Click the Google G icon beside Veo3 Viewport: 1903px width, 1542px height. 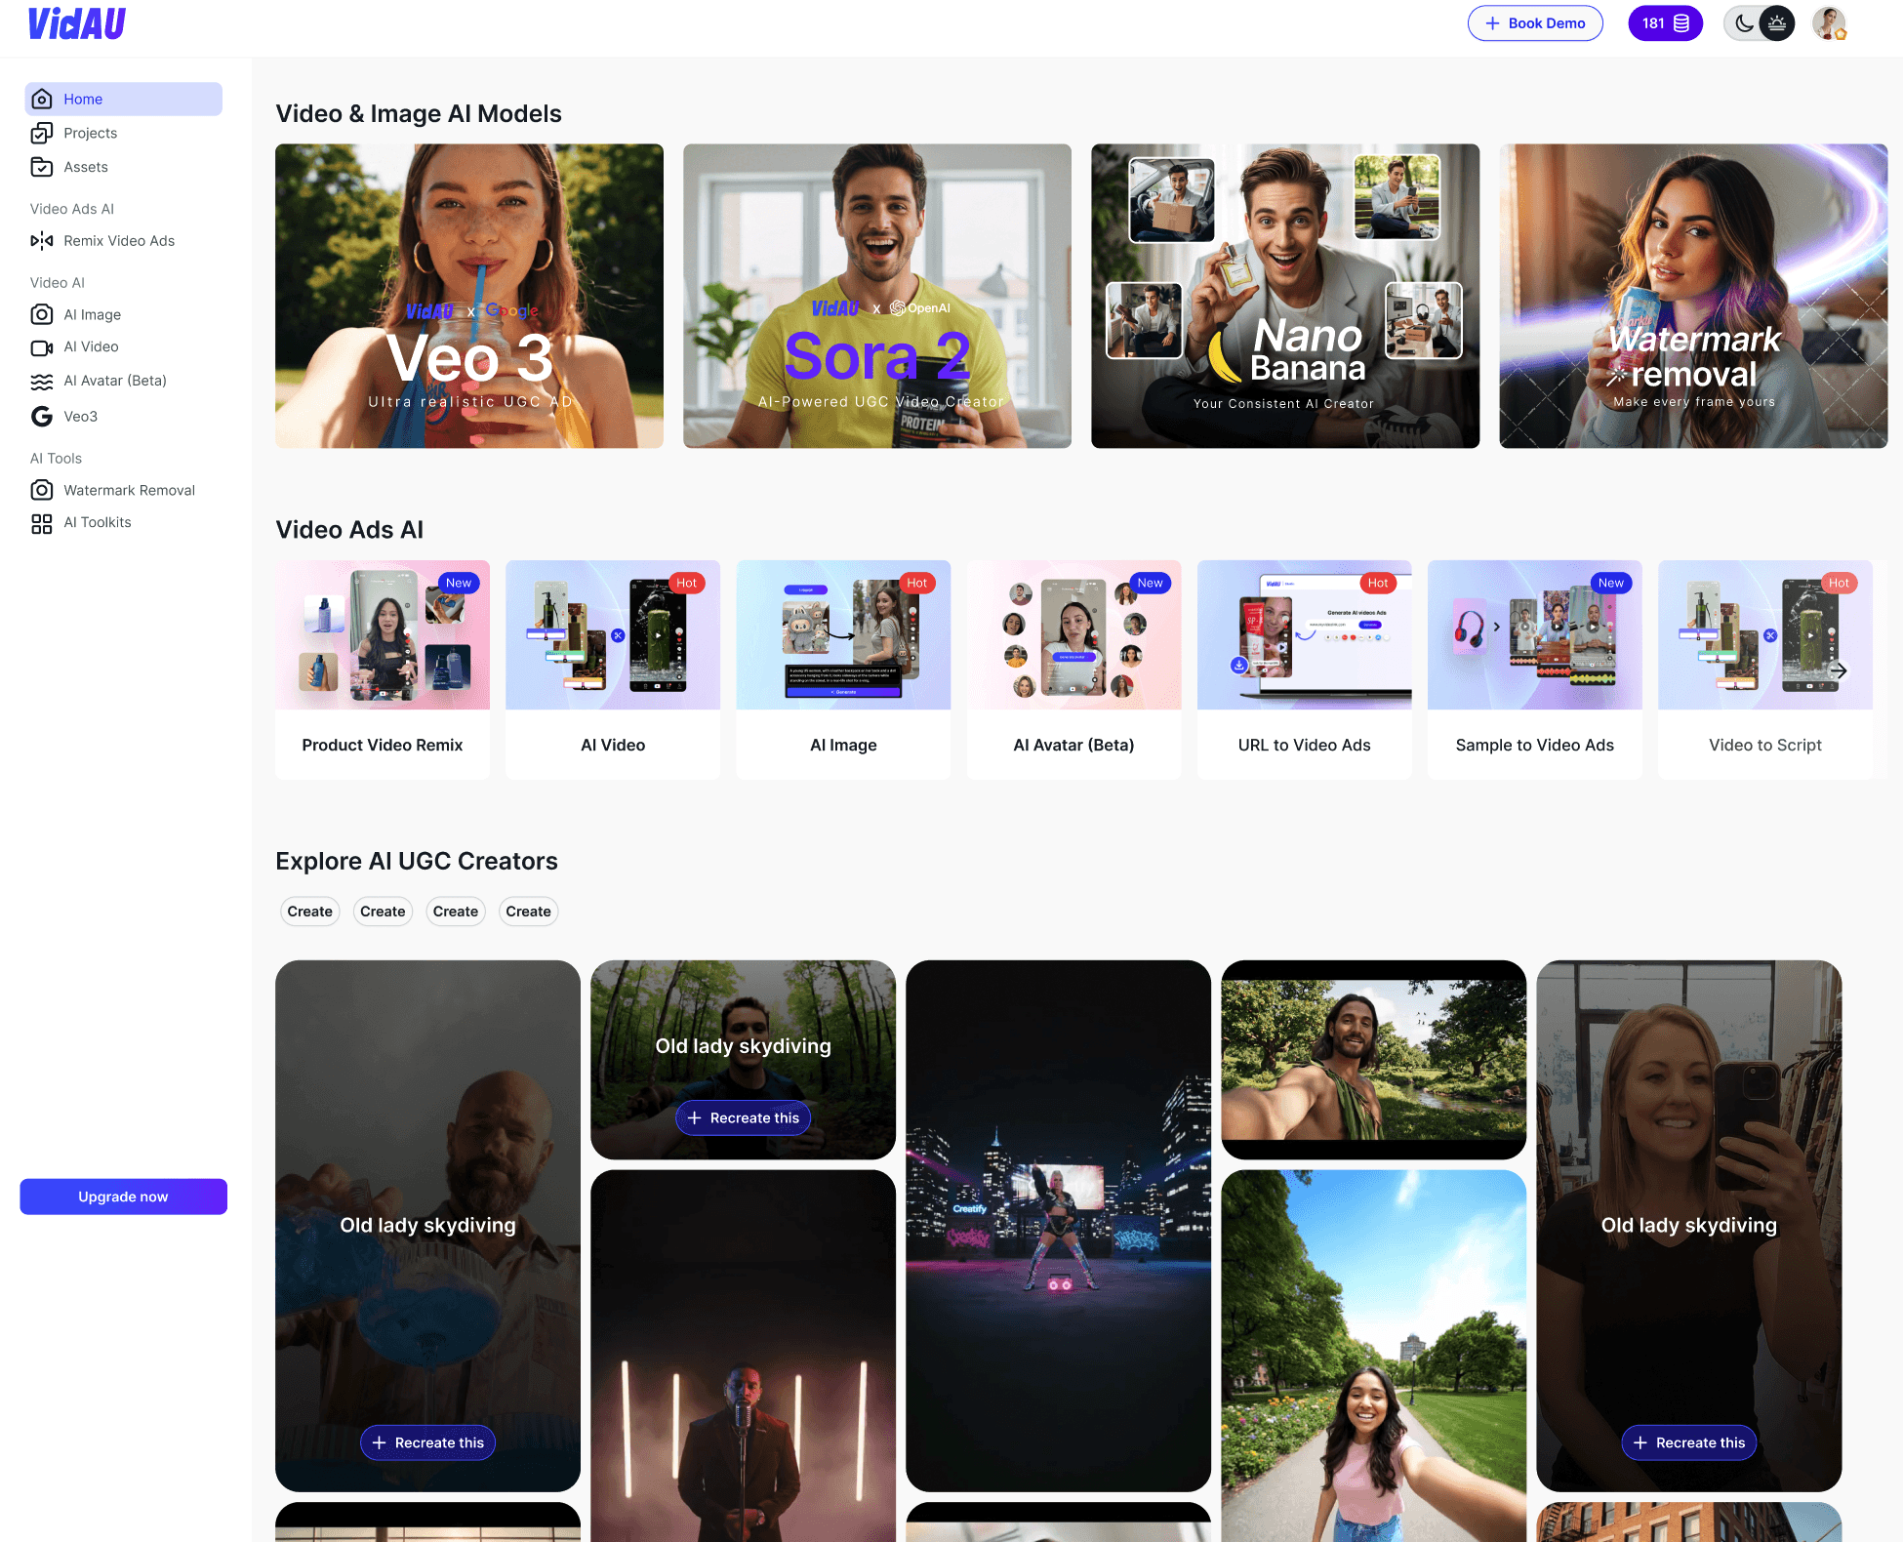41,417
